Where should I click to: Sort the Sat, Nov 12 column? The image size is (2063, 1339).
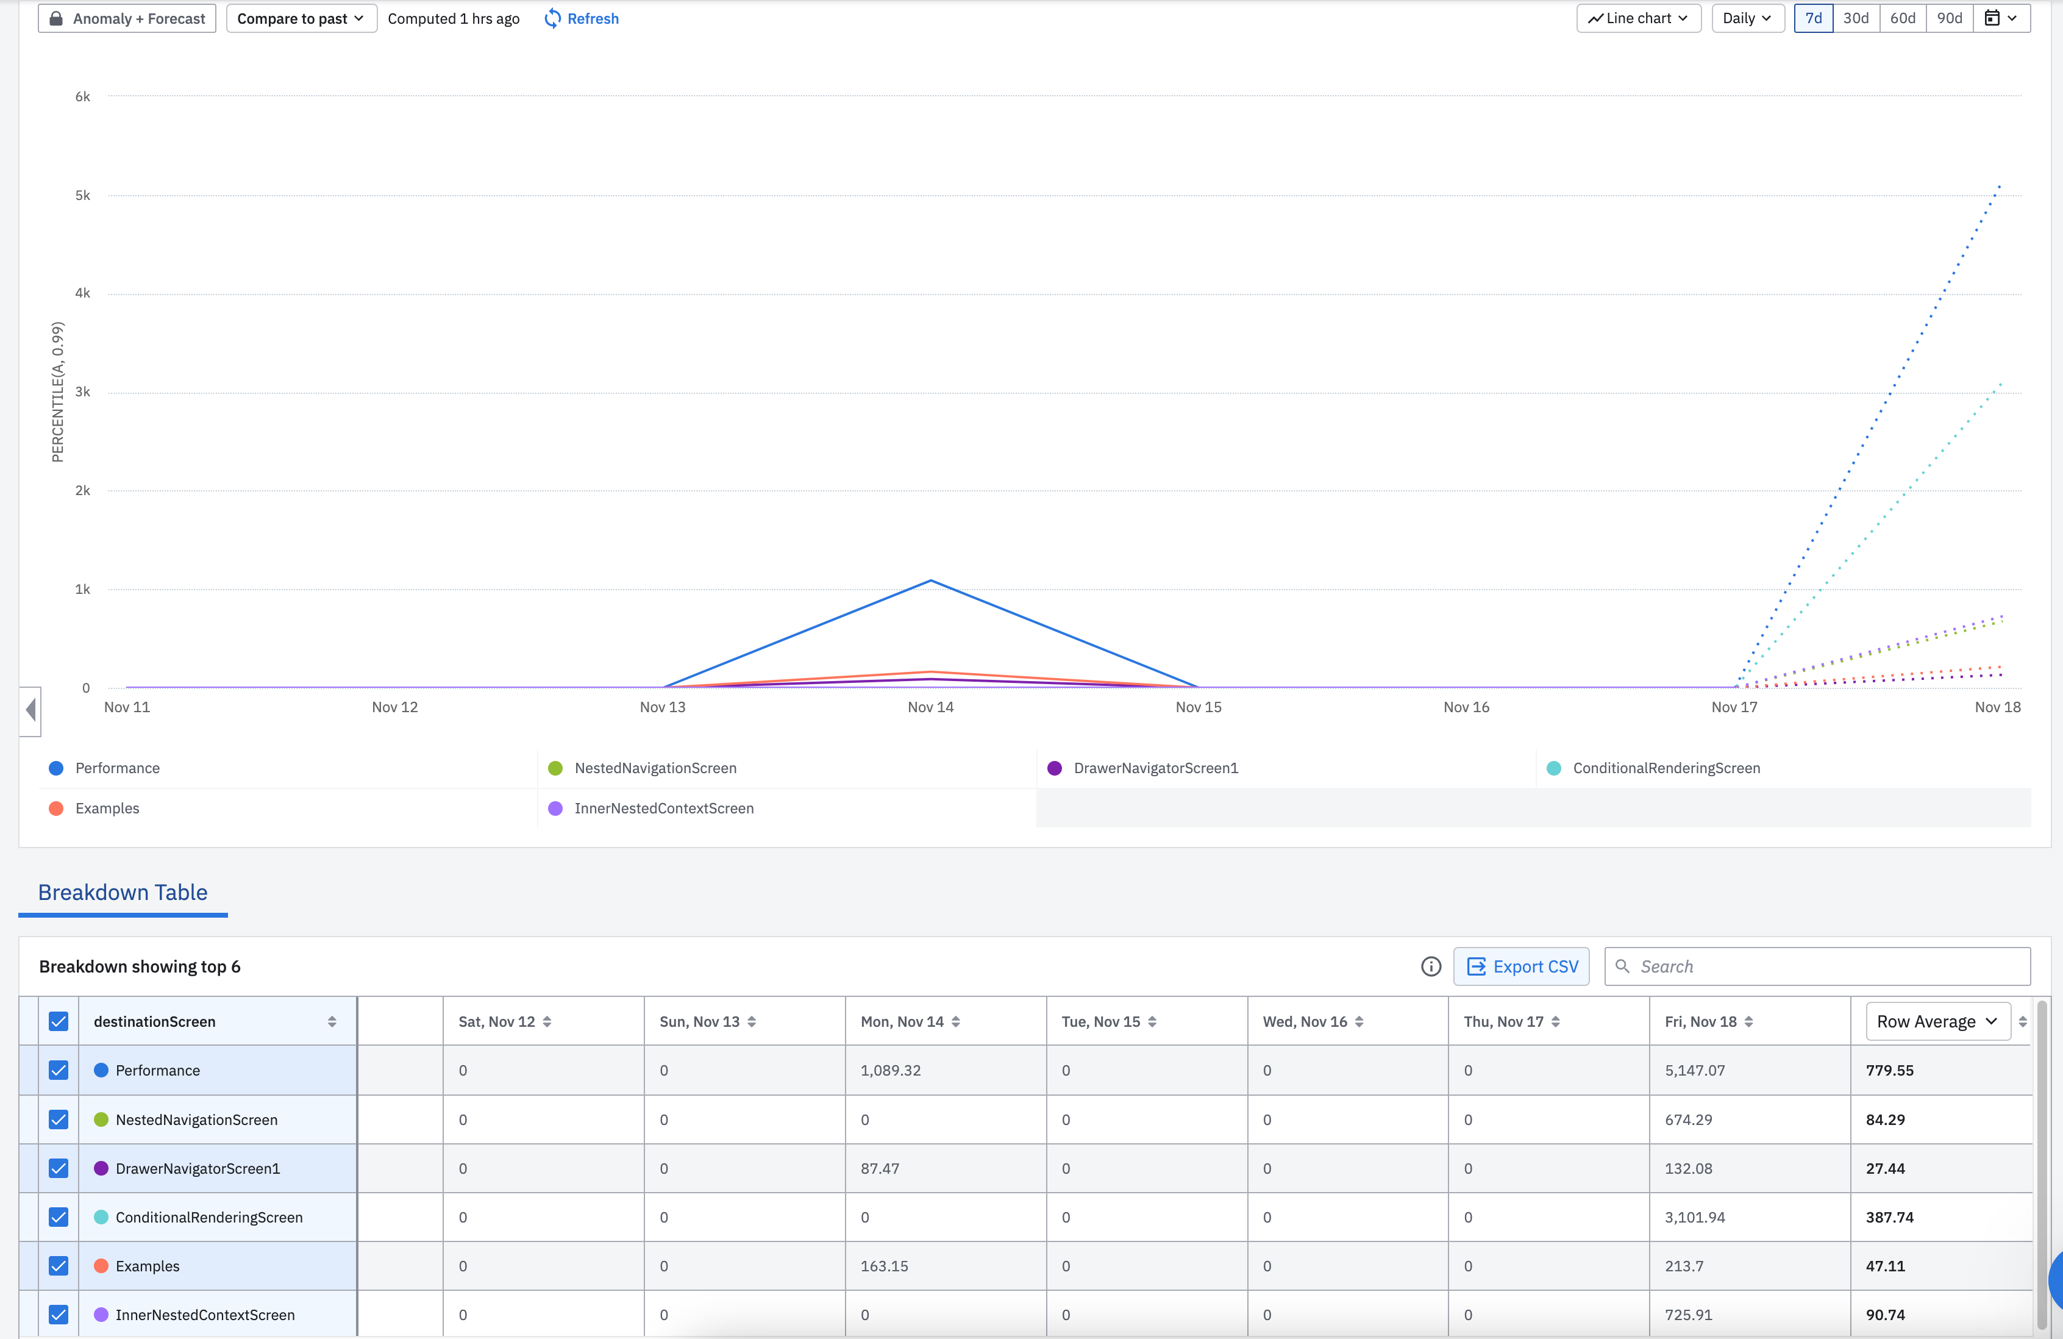tap(547, 1021)
